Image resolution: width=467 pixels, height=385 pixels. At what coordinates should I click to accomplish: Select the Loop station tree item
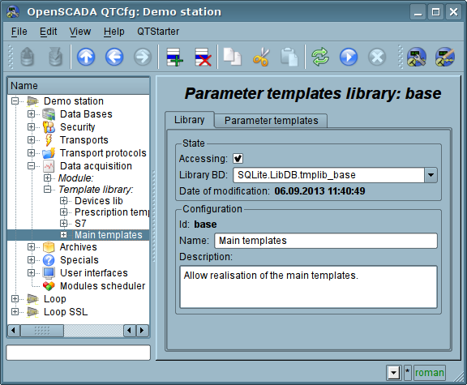coord(55,299)
